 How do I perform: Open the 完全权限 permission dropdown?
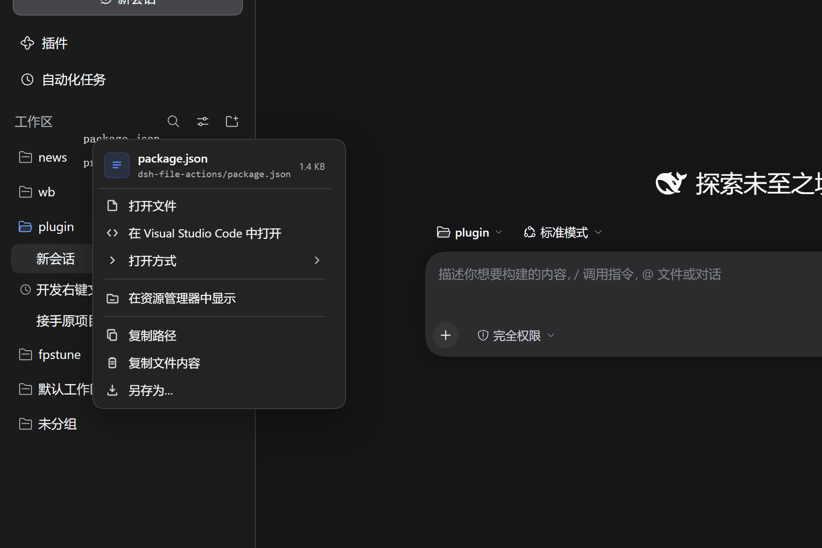click(516, 336)
